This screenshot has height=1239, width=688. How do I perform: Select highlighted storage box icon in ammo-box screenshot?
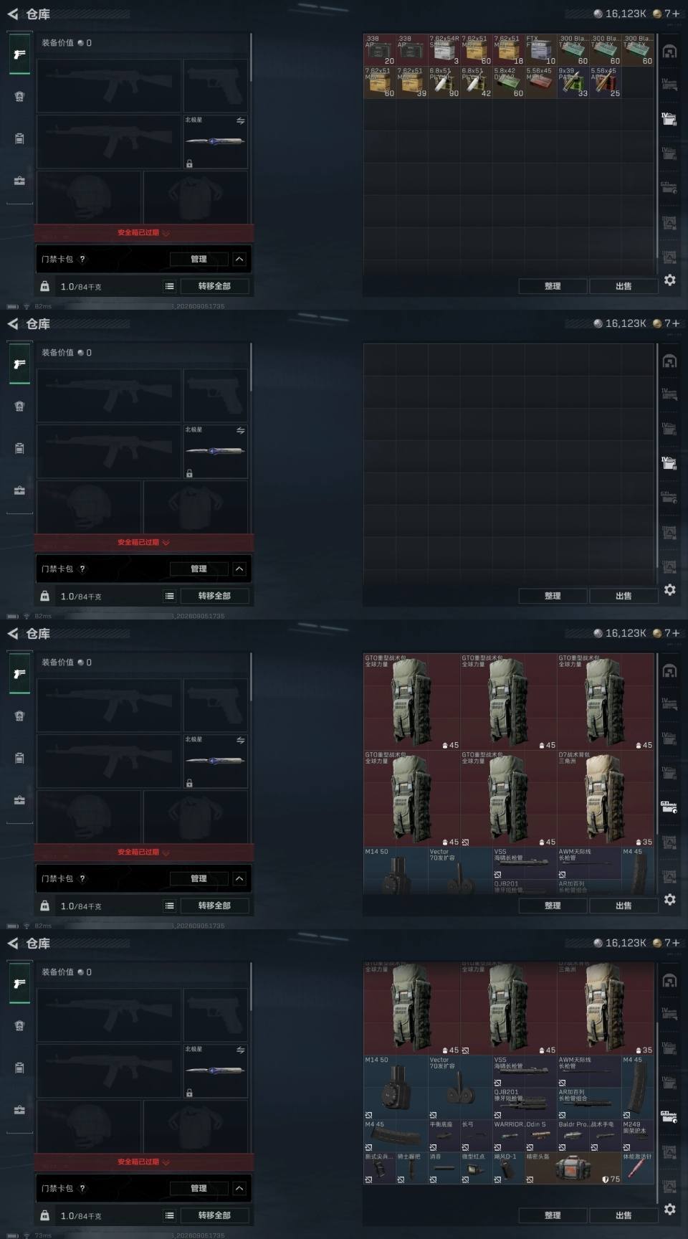[x=669, y=118]
